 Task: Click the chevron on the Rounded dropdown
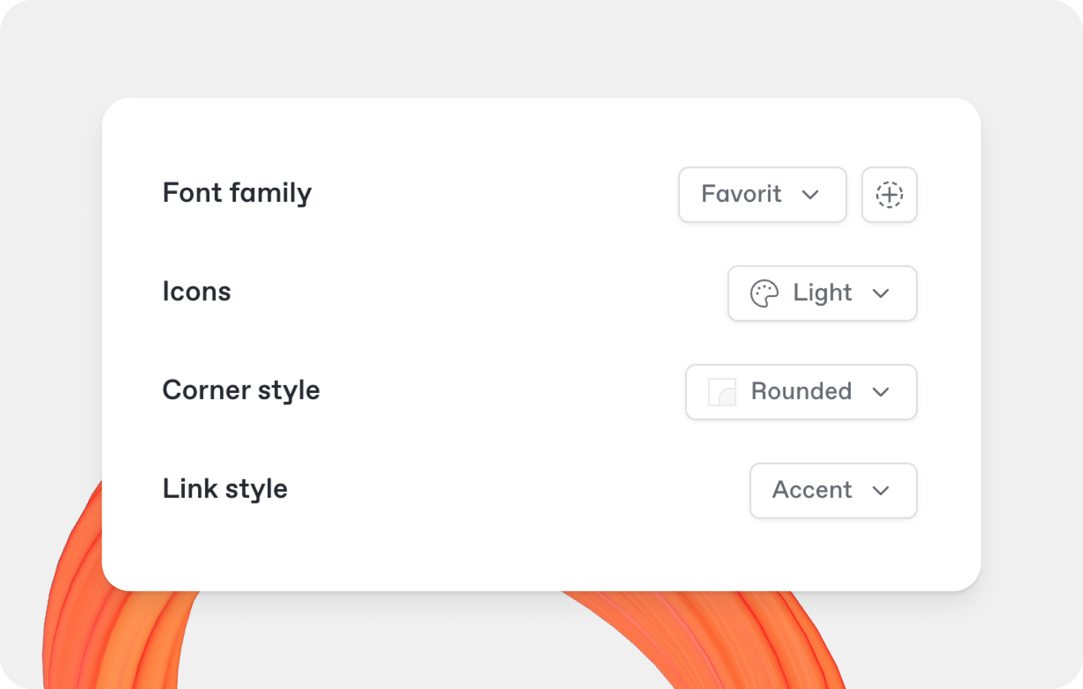pyautogui.click(x=881, y=391)
